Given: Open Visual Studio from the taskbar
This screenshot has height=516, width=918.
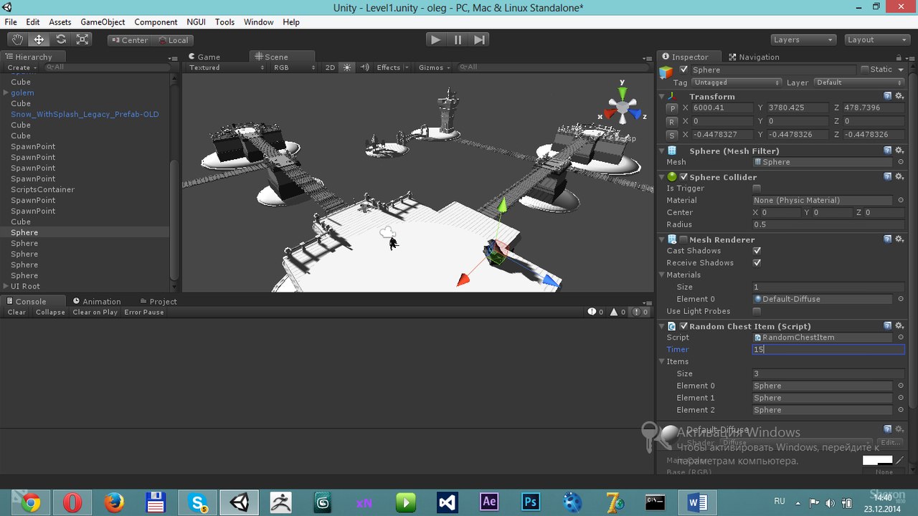Looking at the screenshot, I should 448,502.
